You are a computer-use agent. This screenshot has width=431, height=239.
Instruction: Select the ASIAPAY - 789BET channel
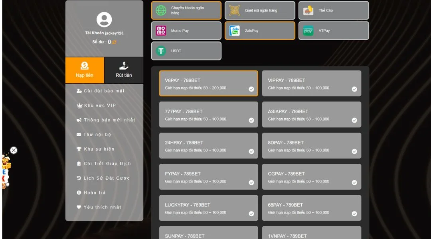point(311,114)
